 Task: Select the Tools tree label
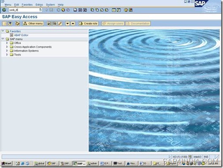tap(17, 55)
